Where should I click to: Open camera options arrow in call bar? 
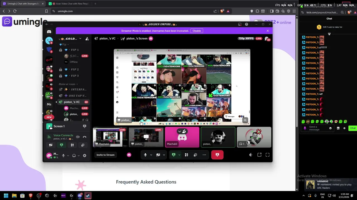164,155
